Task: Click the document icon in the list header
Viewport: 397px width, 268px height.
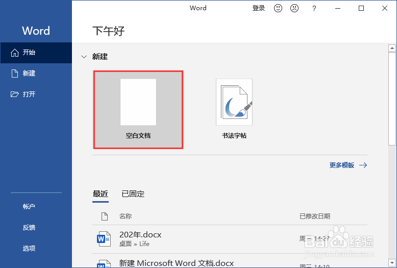Action: 105,216
